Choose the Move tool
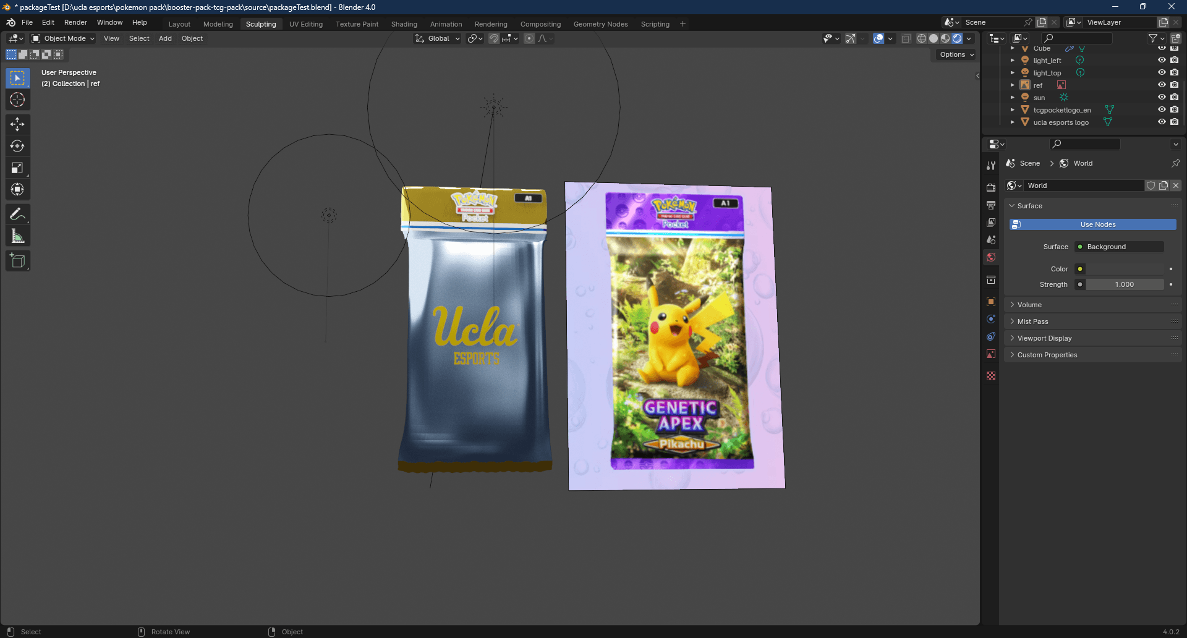 click(x=17, y=124)
